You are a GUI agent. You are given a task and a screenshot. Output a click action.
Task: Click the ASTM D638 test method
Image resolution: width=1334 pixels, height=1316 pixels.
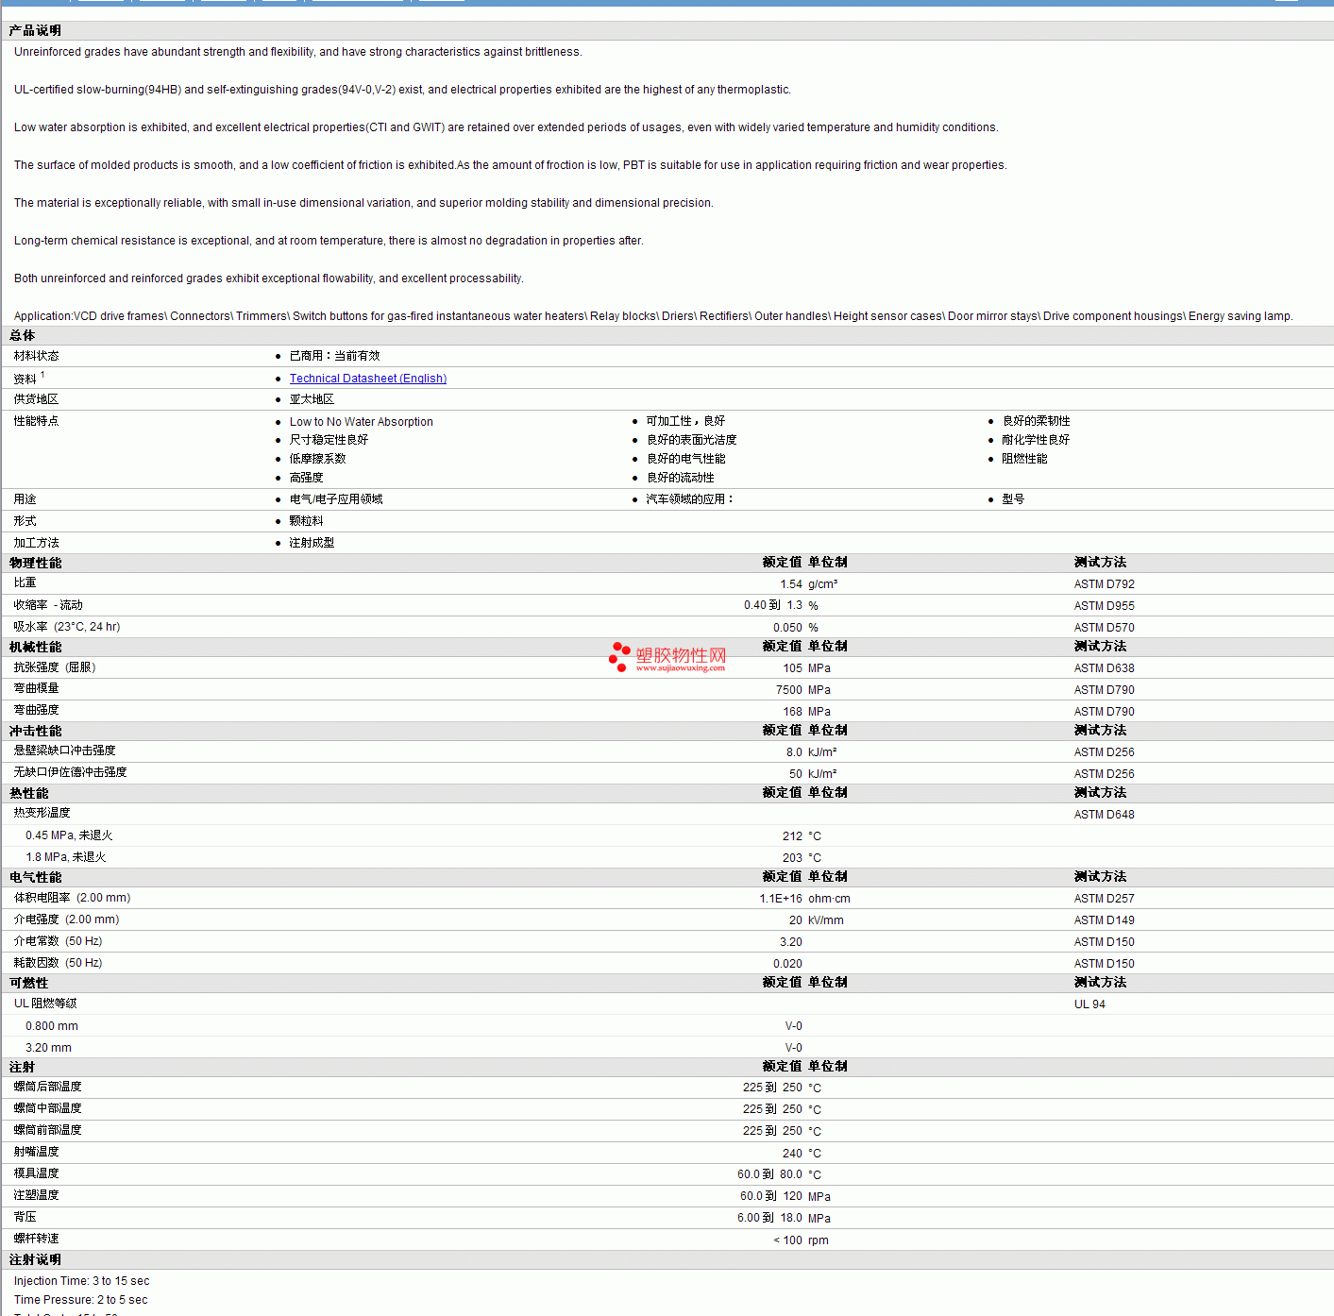click(x=1105, y=668)
